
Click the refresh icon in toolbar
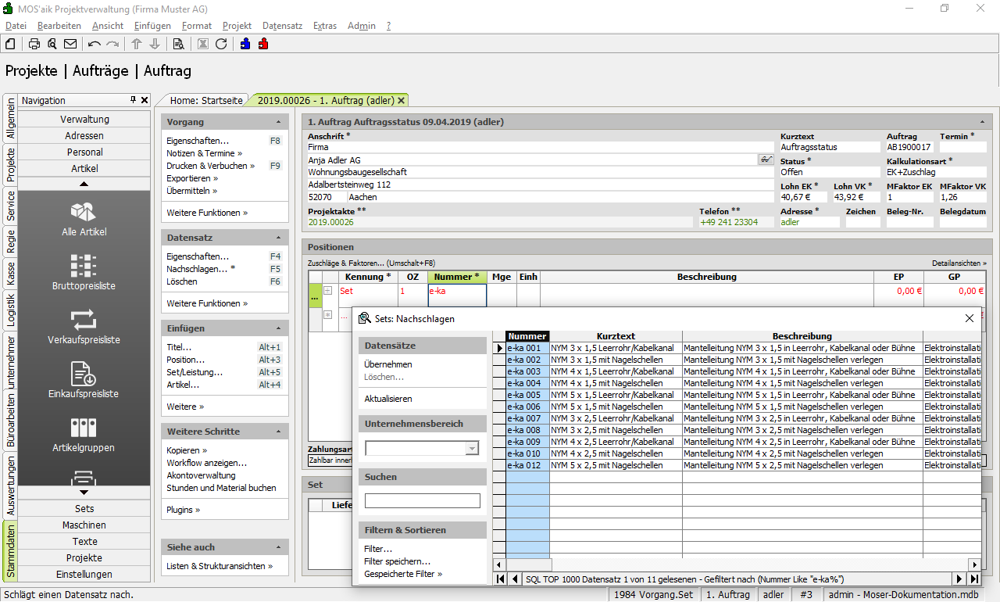[221, 44]
